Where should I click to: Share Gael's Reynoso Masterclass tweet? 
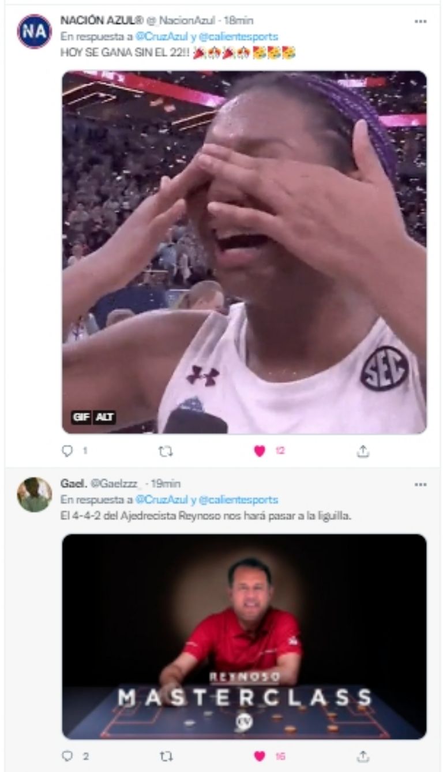[362, 755]
